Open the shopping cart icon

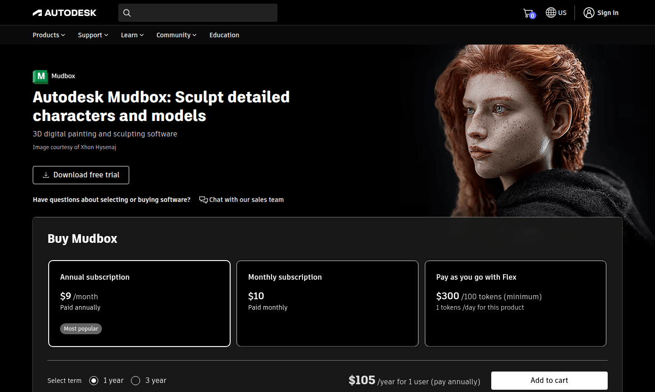point(528,12)
